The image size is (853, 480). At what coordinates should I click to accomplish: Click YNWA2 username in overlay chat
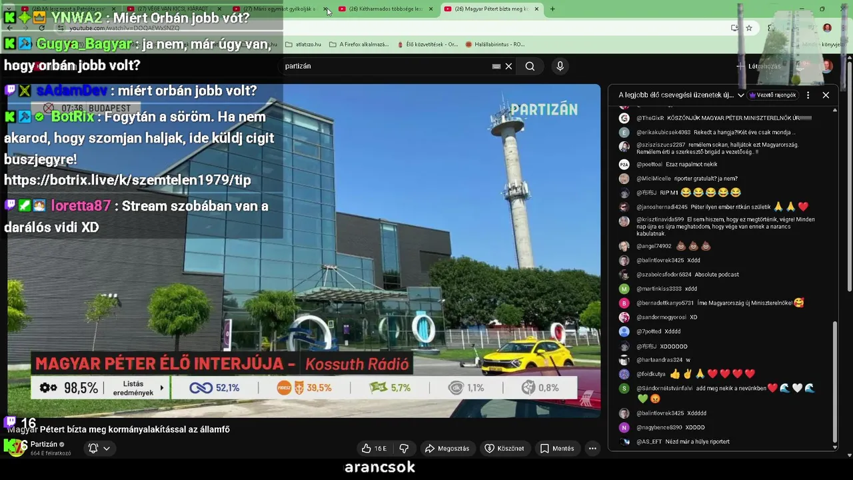point(77,18)
